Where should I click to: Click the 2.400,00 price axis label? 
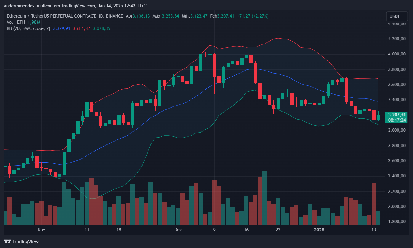point(396,176)
